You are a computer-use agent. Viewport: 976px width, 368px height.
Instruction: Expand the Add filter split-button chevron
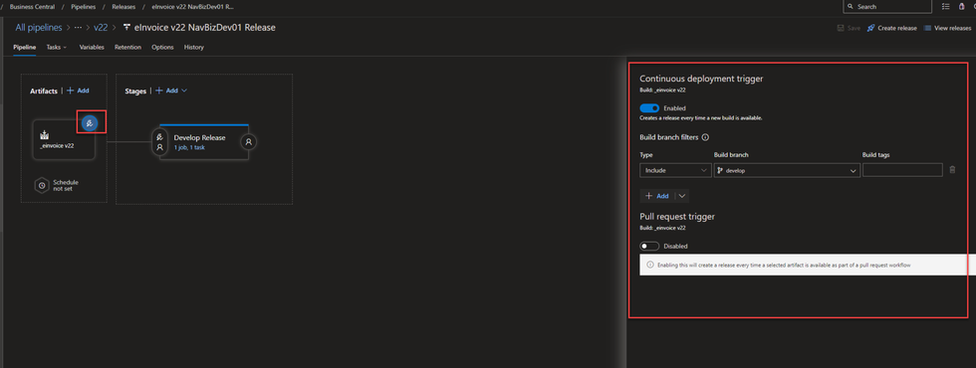pyautogui.click(x=681, y=196)
